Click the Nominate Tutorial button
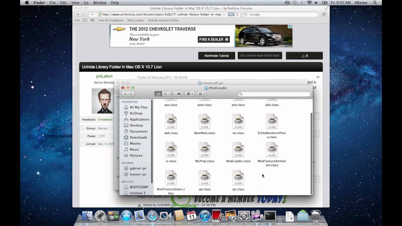This screenshot has height=226, width=402. pyautogui.click(x=217, y=56)
